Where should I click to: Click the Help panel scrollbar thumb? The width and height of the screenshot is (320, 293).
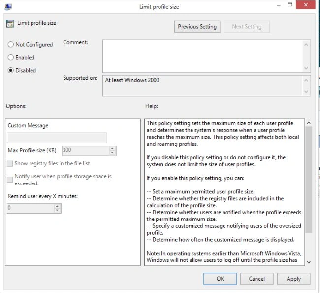click(x=309, y=180)
